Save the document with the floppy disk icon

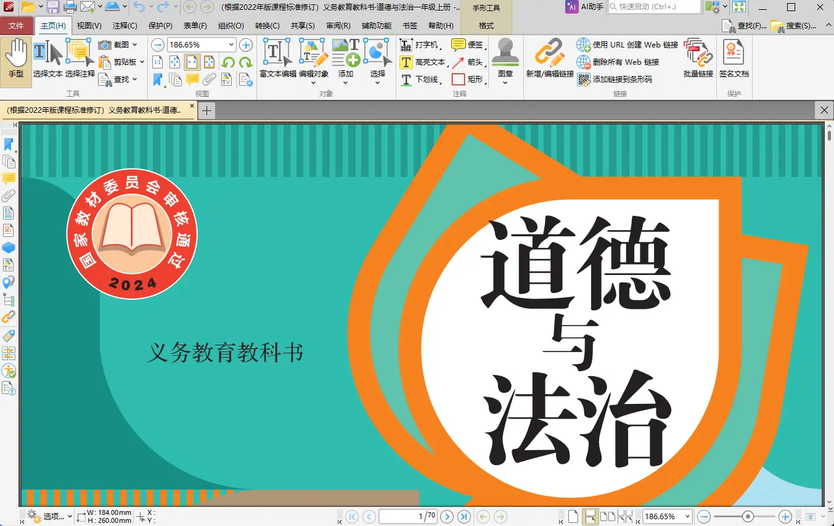(53, 7)
